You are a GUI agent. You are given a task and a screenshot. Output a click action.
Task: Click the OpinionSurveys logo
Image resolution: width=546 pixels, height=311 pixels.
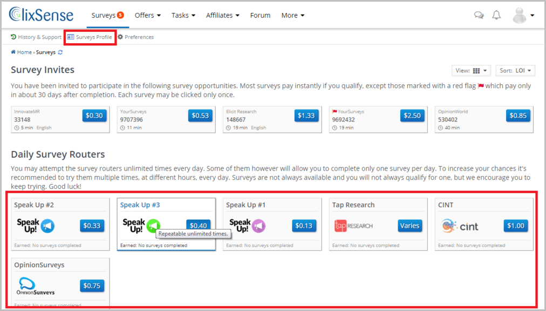point(36,286)
